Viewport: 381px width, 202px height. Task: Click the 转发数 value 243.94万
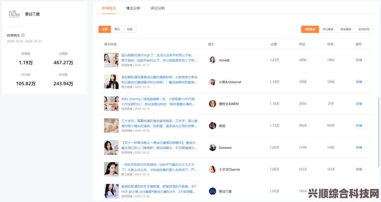(63, 84)
